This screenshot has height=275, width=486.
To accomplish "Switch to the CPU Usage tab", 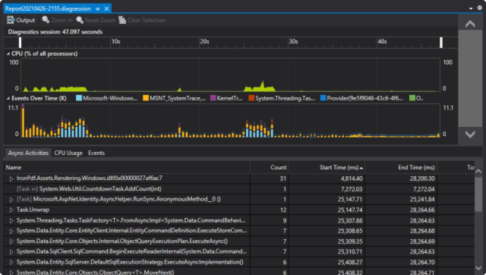I will click(68, 153).
